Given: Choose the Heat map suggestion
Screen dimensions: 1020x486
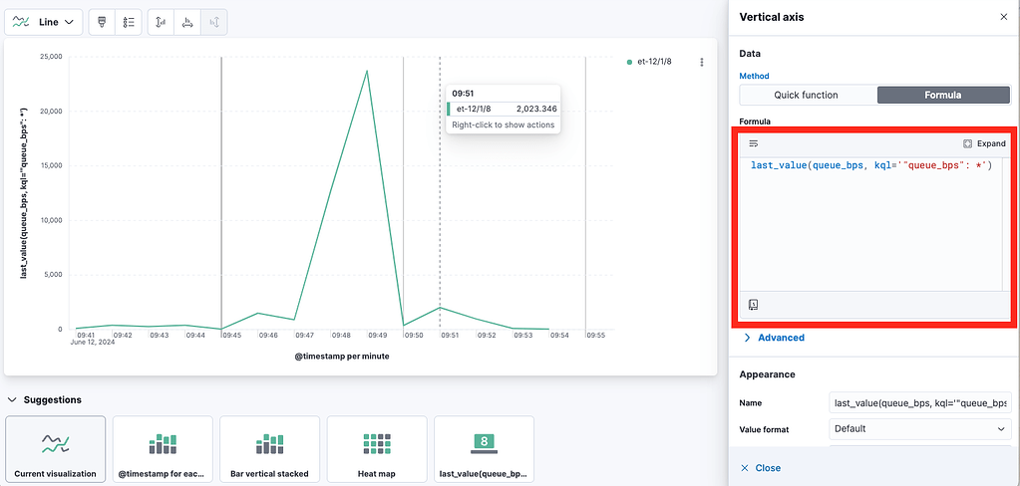Looking at the screenshot, I should click(377, 449).
